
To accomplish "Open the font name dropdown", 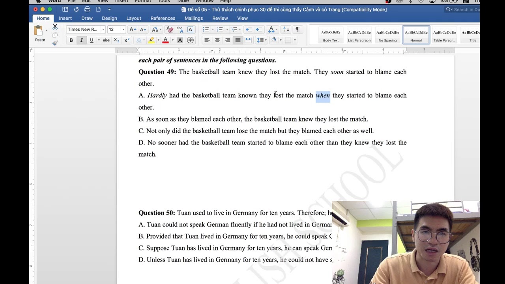I will pyautogui.click(x=103, y=30).
